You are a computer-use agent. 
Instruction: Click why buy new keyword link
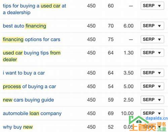tap(18, 127)
